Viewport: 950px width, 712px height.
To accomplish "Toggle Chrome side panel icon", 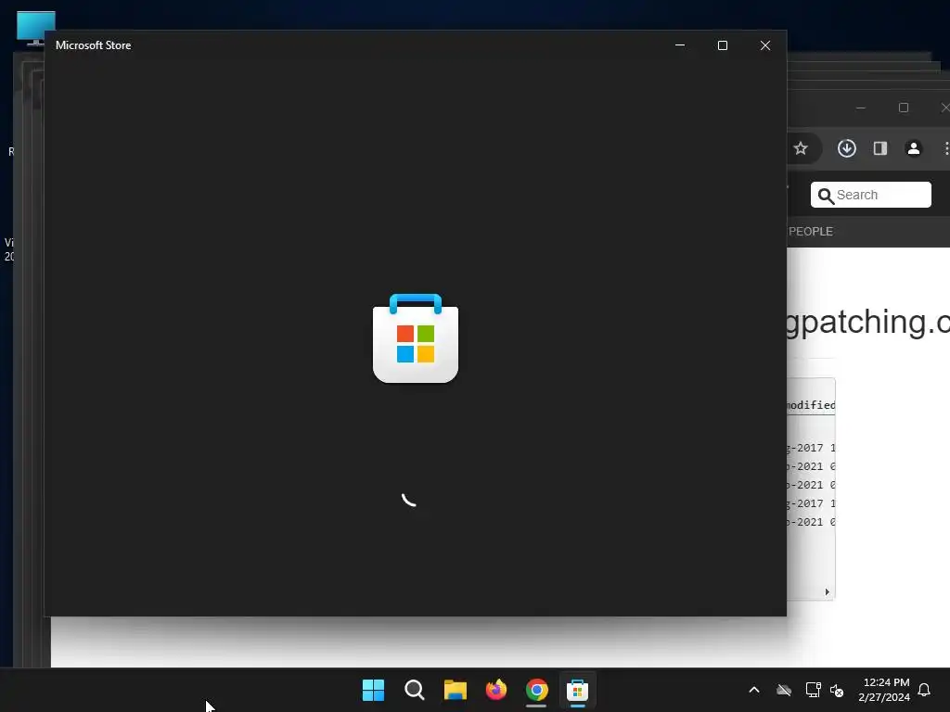I will click(x=880, y=148).
